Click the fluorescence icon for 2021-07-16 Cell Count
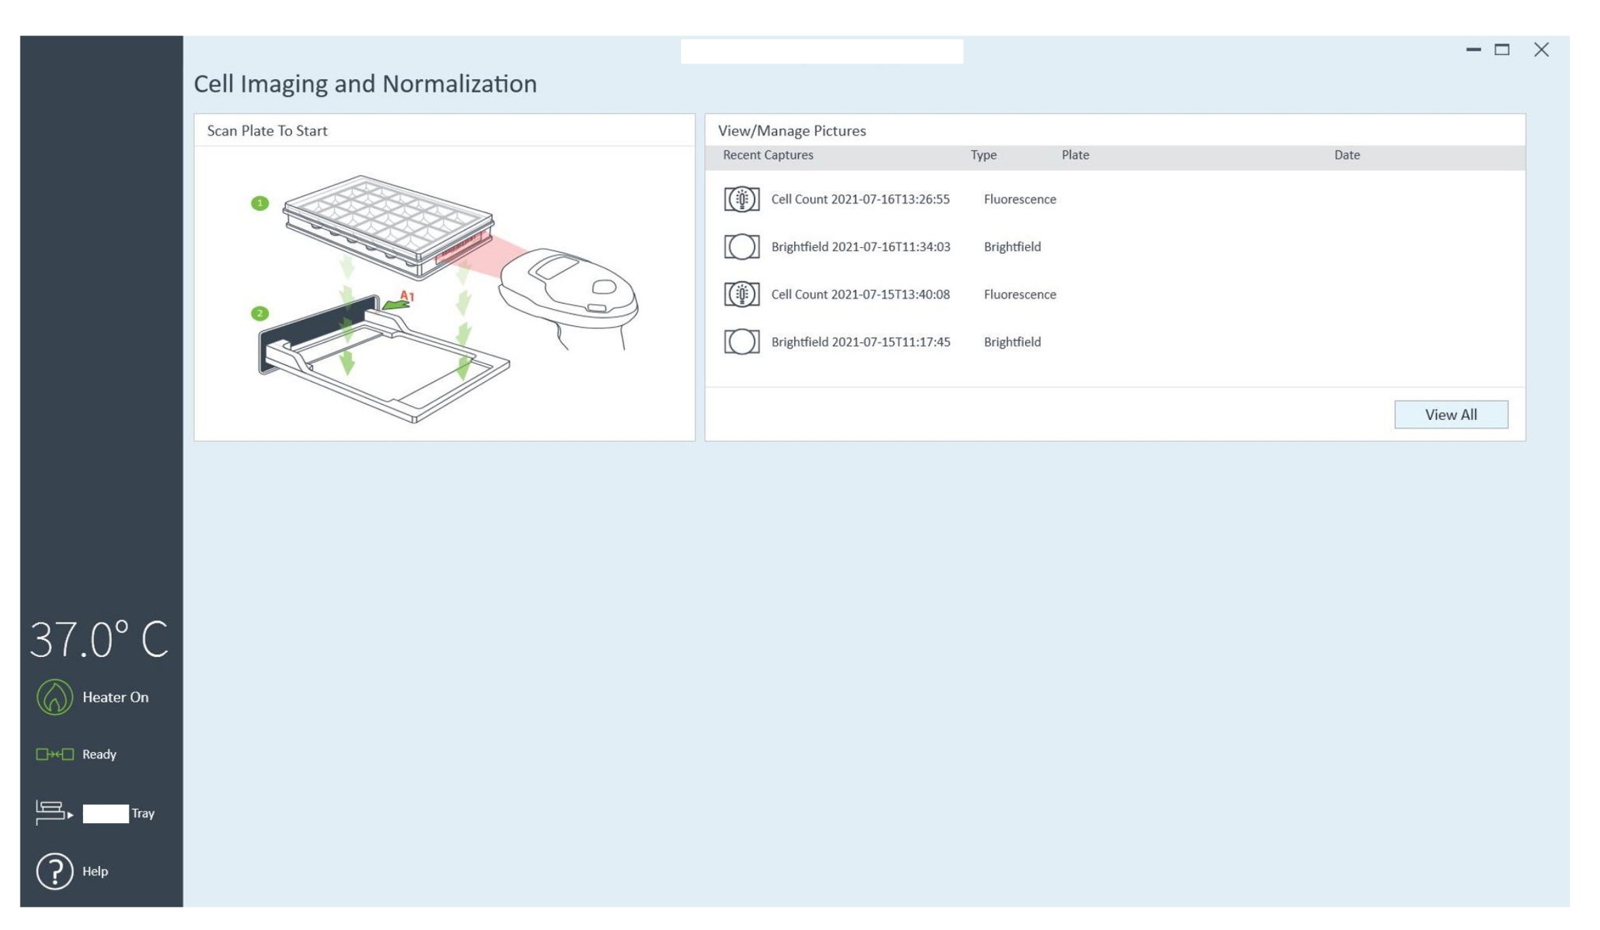 [742, 199]
